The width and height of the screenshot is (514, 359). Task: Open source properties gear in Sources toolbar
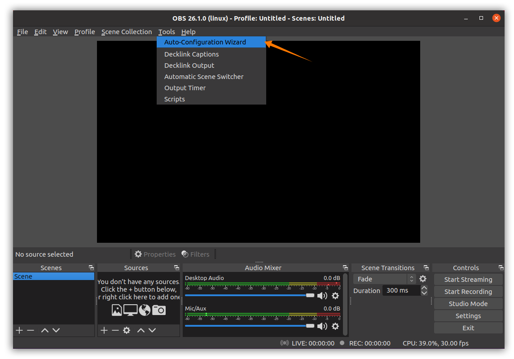127,330
